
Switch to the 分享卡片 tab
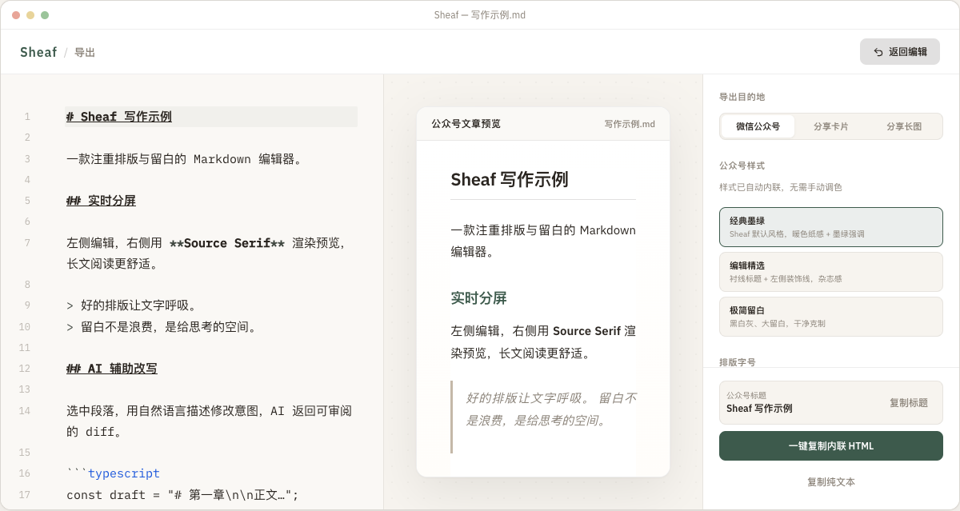pos(830,126)
